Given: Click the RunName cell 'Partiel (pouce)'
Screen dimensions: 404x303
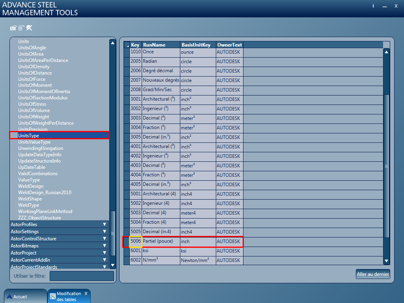Looking at the screenshot, I should click(161, 242).
